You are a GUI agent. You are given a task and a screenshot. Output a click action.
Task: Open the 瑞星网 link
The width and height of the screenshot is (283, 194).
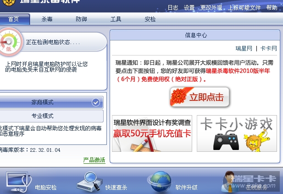[x=244, y=49]
